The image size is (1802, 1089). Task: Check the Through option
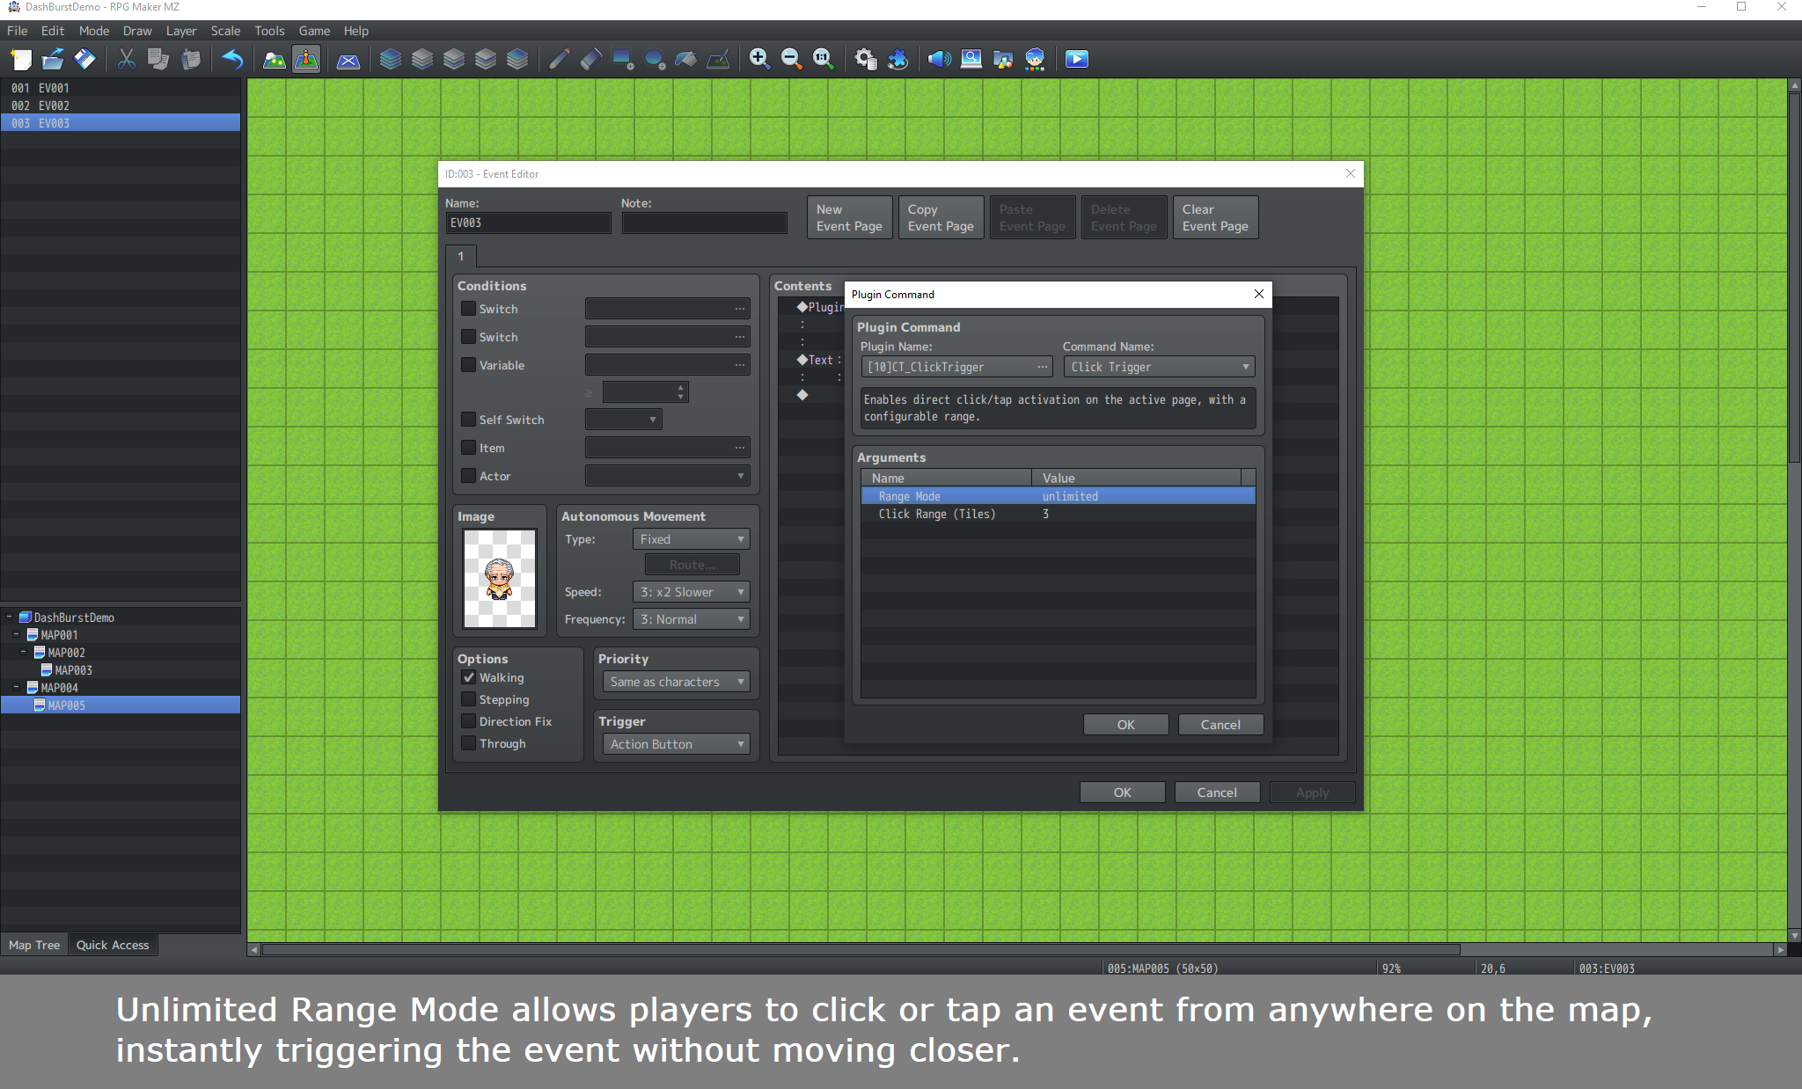(x=469, y=743)
